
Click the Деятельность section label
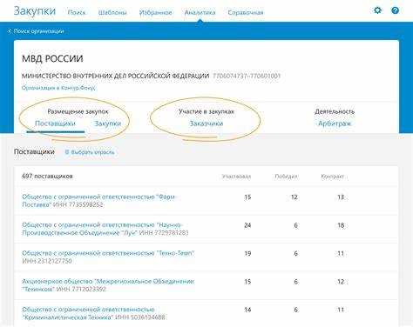[335, 111]
